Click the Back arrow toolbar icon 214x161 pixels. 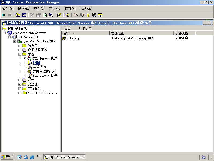point(3,15)
